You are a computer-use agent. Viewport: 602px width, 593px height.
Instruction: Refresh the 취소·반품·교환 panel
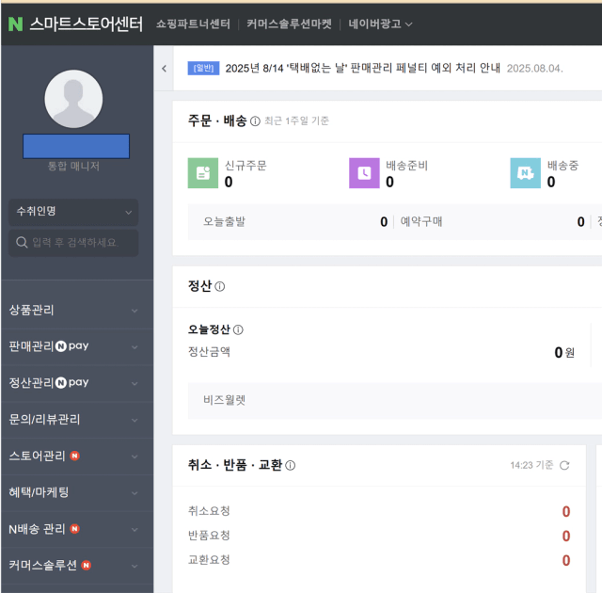pos(564,466)
